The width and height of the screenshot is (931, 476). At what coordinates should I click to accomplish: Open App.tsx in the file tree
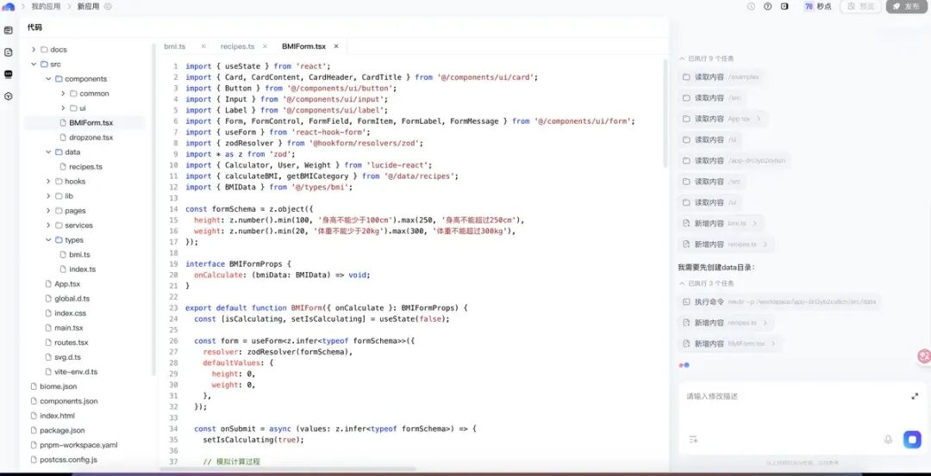(62, 284)
